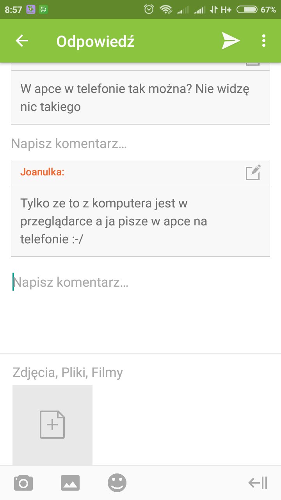The image size is (281, 500).
Task: Send the reply with paper plane icon
Action: (231, 41)
